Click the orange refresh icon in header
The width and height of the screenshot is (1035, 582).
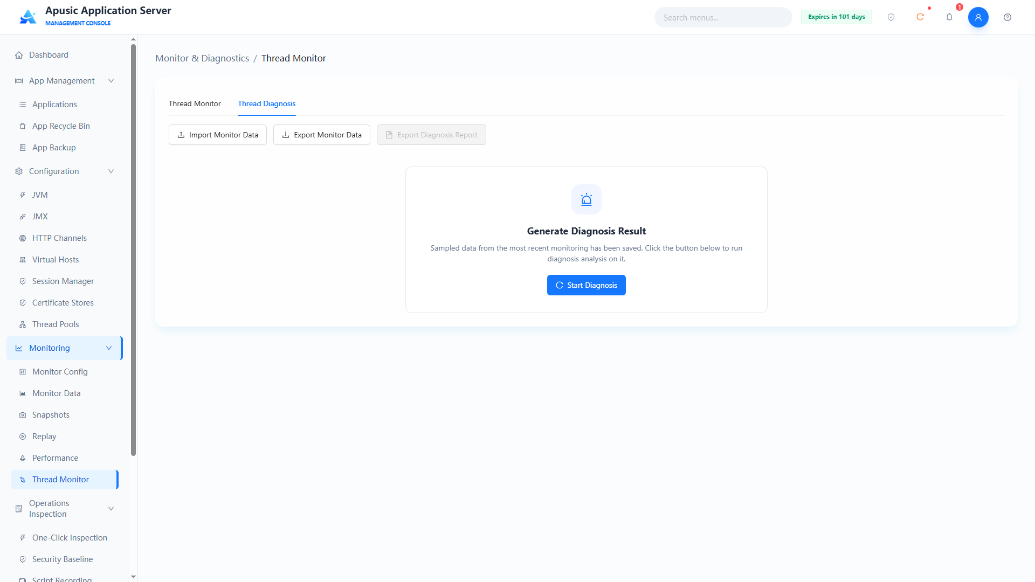point(920,17)
